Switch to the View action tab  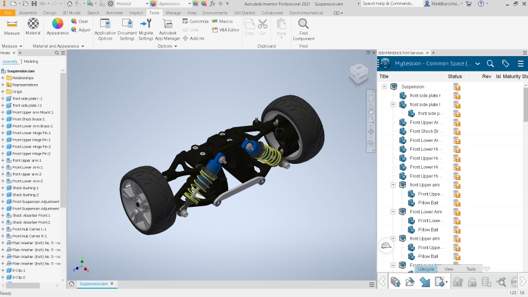click(x=449, y=269)
